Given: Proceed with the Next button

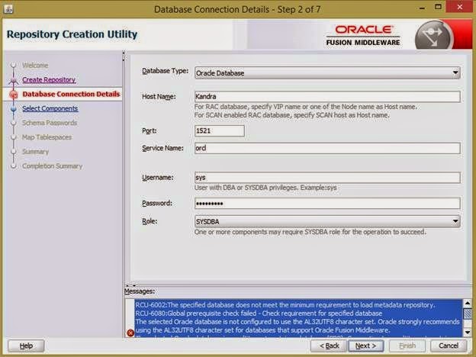Looking at the screenshot, I should click(x=366, y=346).
